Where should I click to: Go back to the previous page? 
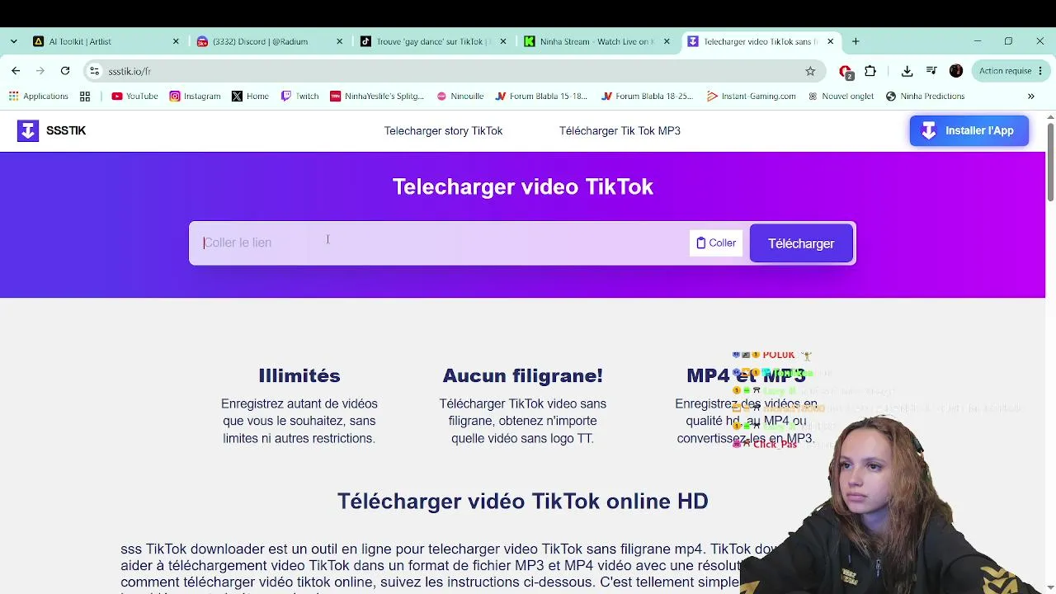16,71
